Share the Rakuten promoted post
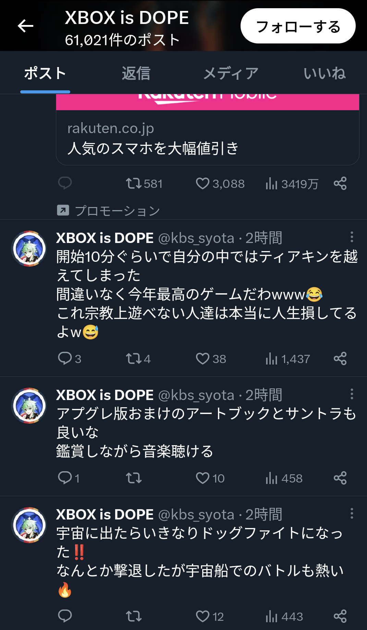The height and width of the screenshot is (630, 367). coord(340,183)
